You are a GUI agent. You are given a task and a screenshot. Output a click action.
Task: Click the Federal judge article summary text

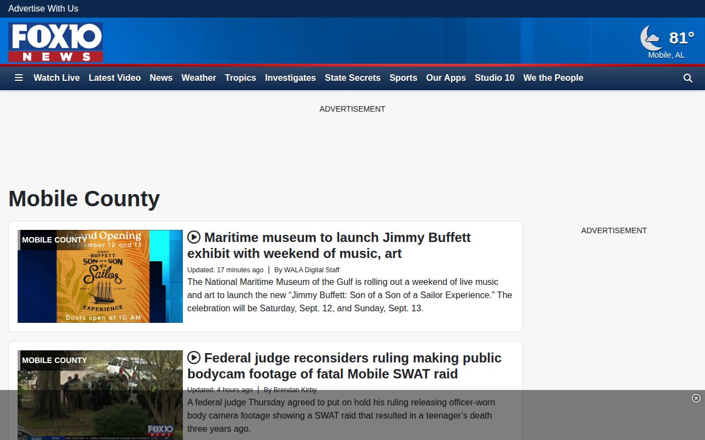(341, 415)
